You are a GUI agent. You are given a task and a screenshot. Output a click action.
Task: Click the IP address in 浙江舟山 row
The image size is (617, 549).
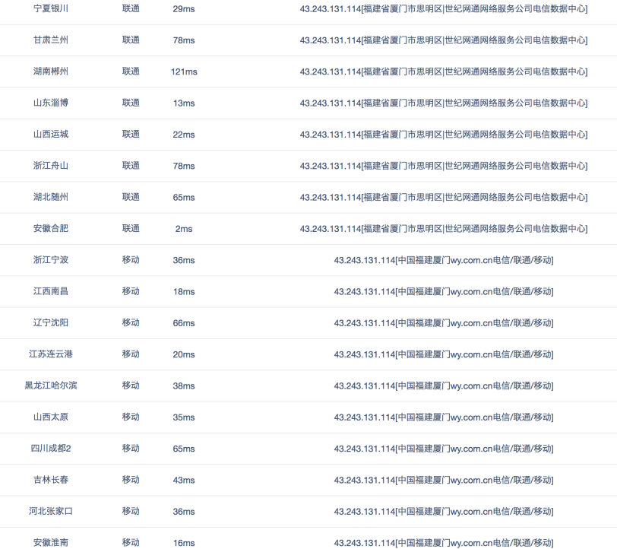click(x=330, y=166)
